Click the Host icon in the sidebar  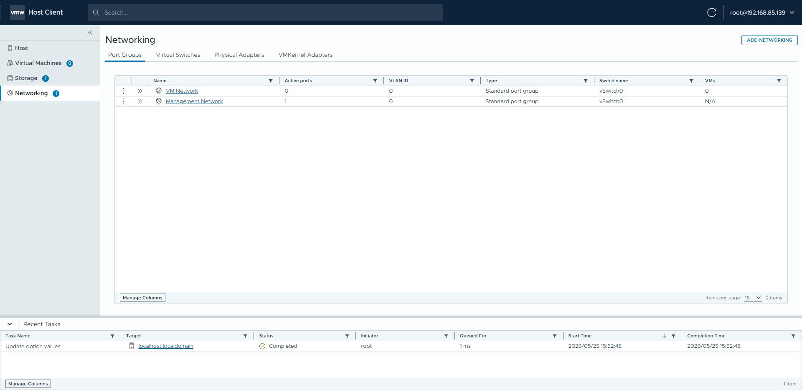pyautogui.click(x=10, y=48)
